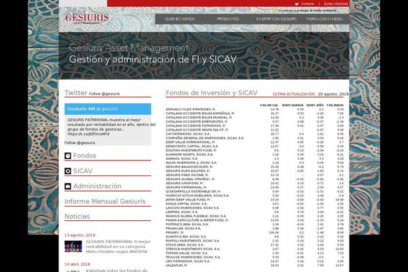Open Gesiuris Balanced Euro, FI
The image size is (408, 272).
click(189, 167)
